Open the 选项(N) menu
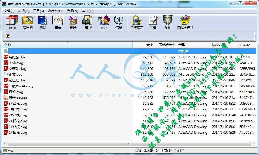The width and height of the screenshot is (259, 155). tap(72, 11)
